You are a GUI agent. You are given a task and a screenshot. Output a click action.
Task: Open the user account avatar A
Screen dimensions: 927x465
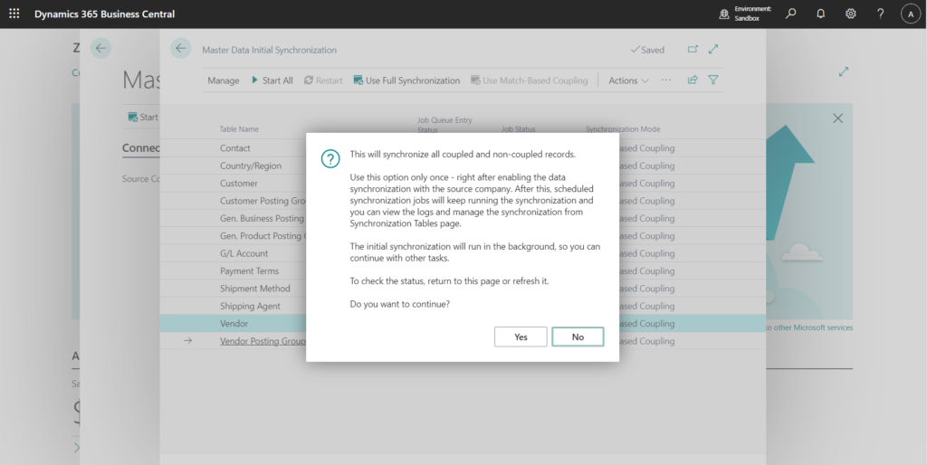click(911, 14)
